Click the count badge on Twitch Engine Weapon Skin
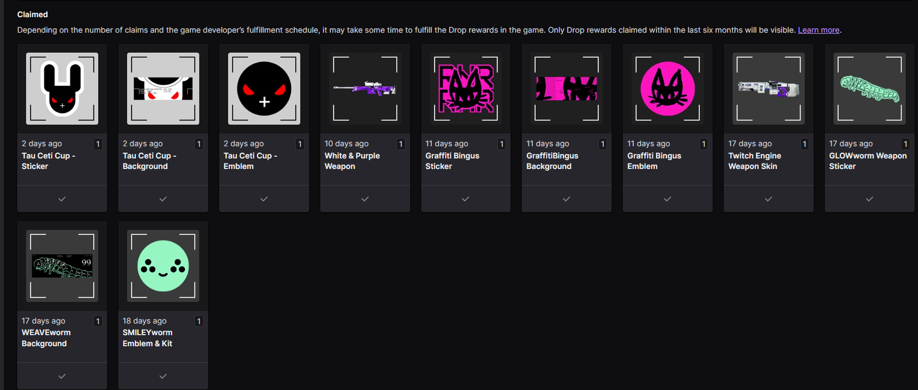 804,144
